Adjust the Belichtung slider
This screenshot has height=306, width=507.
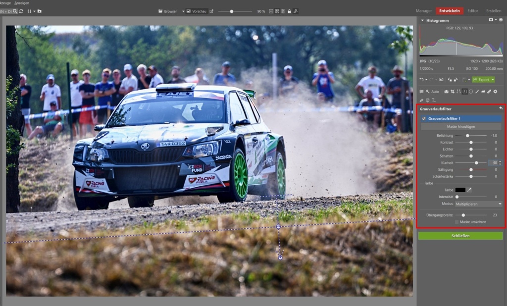point(467,136)
